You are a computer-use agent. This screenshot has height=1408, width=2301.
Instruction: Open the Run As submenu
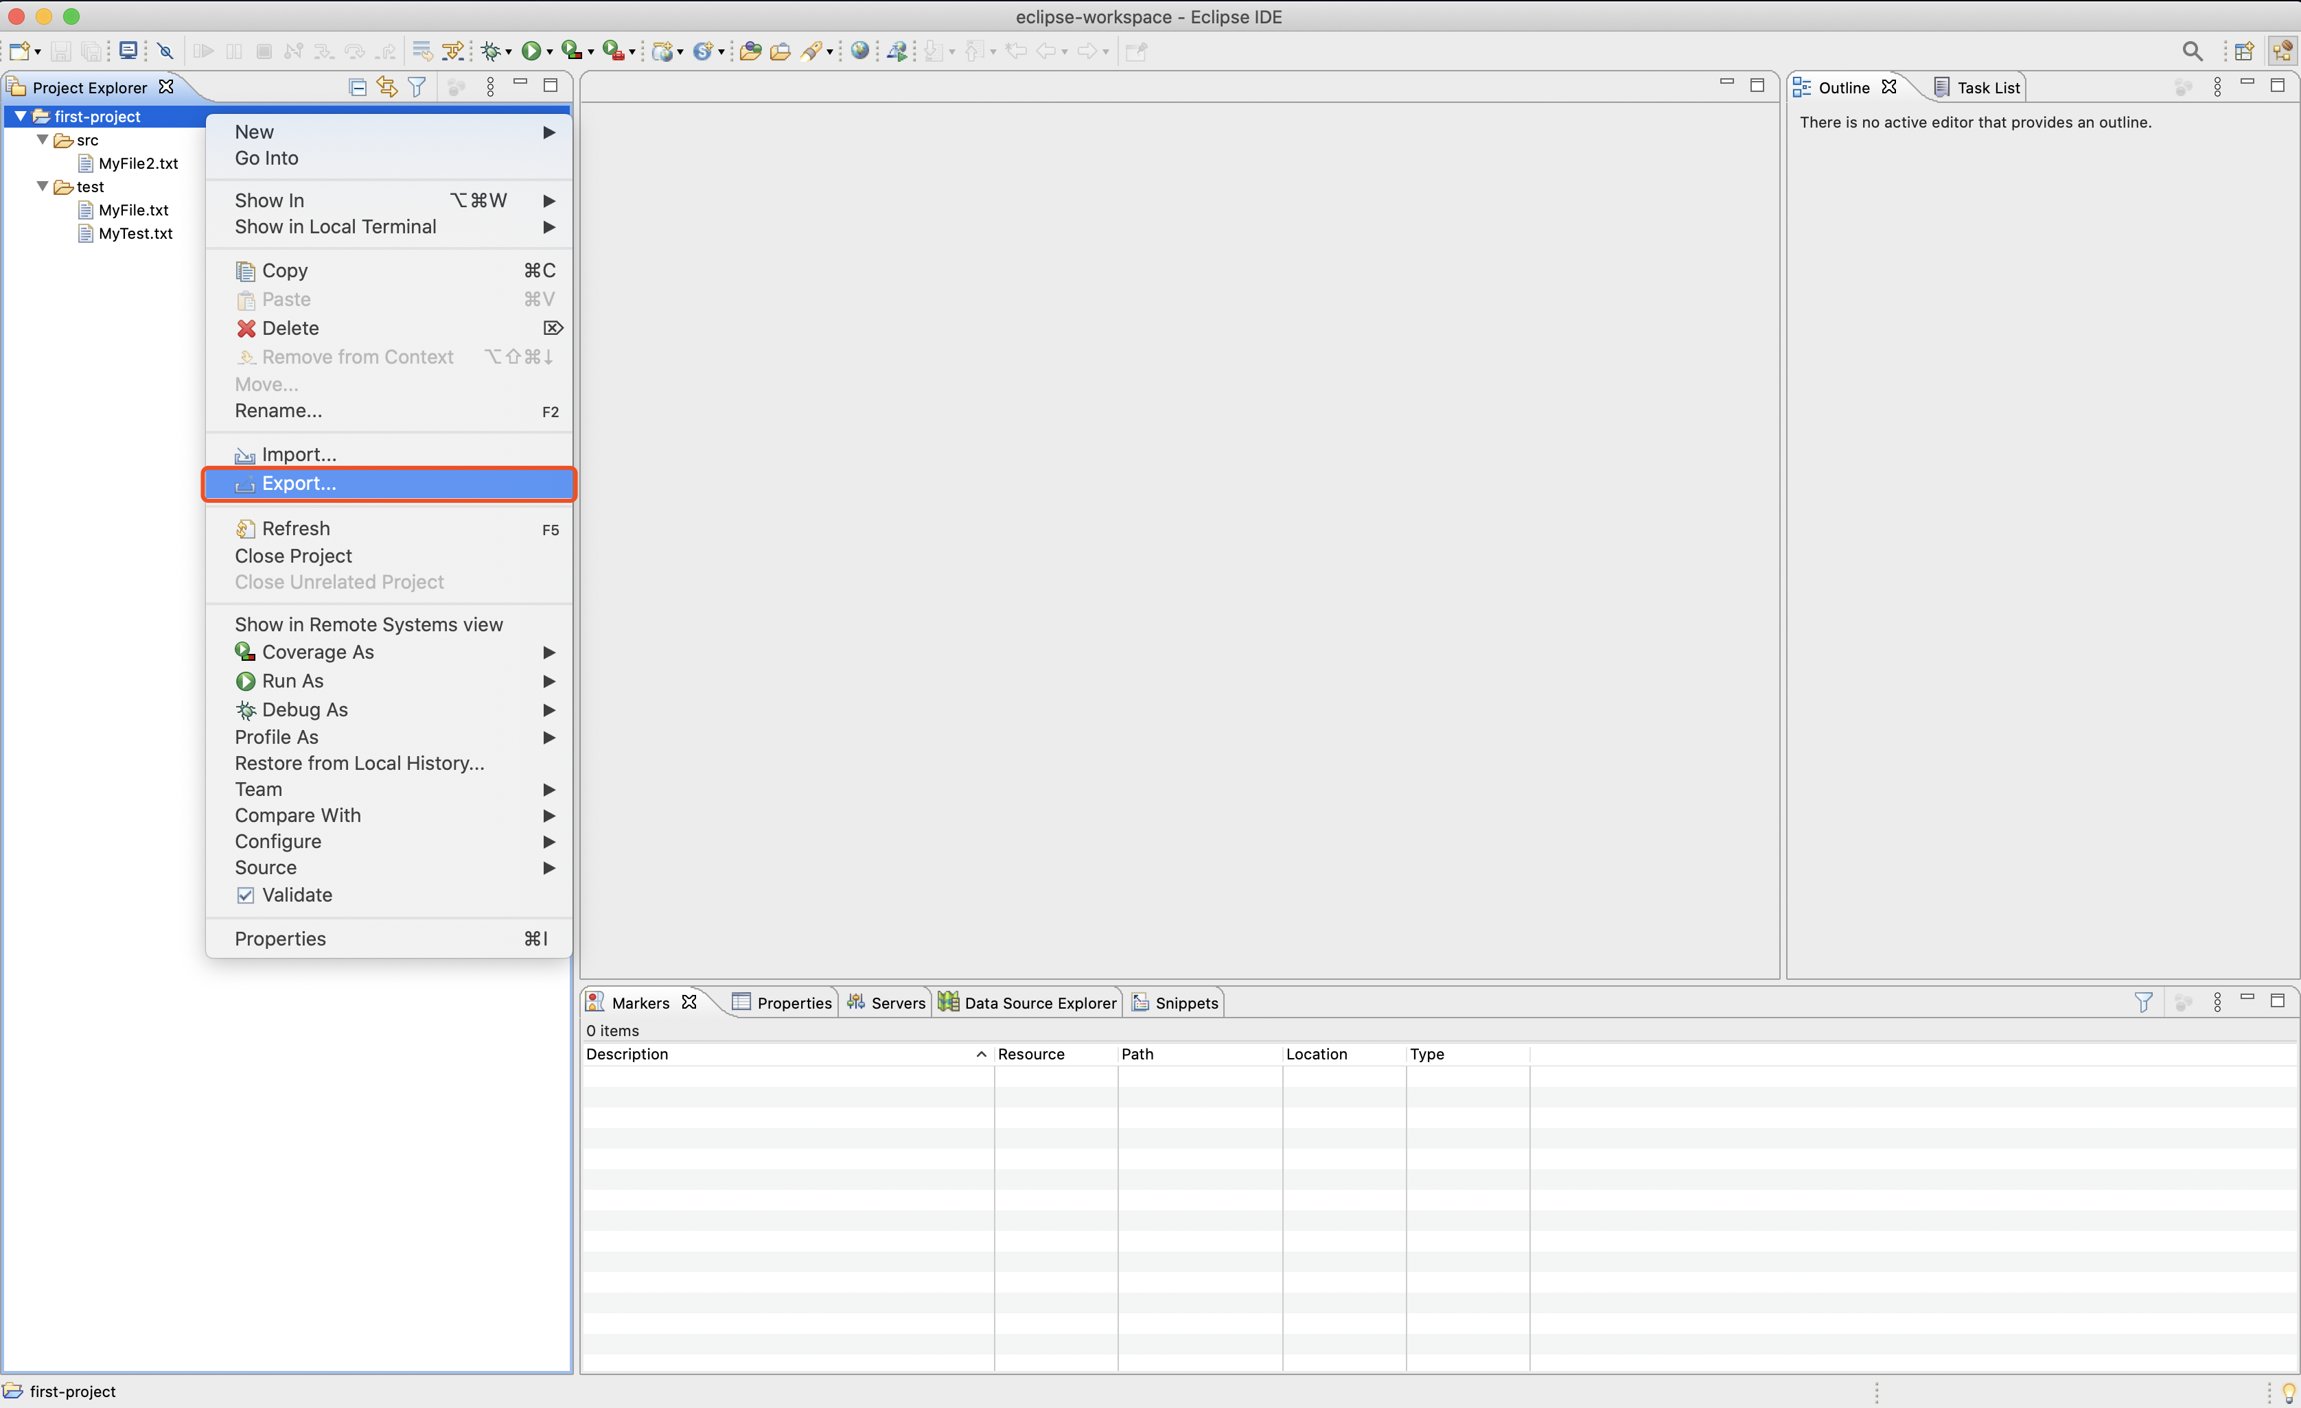(x=389, y=681)
